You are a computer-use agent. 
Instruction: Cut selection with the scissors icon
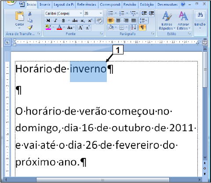pyautogui.click(x=30, y=14)
